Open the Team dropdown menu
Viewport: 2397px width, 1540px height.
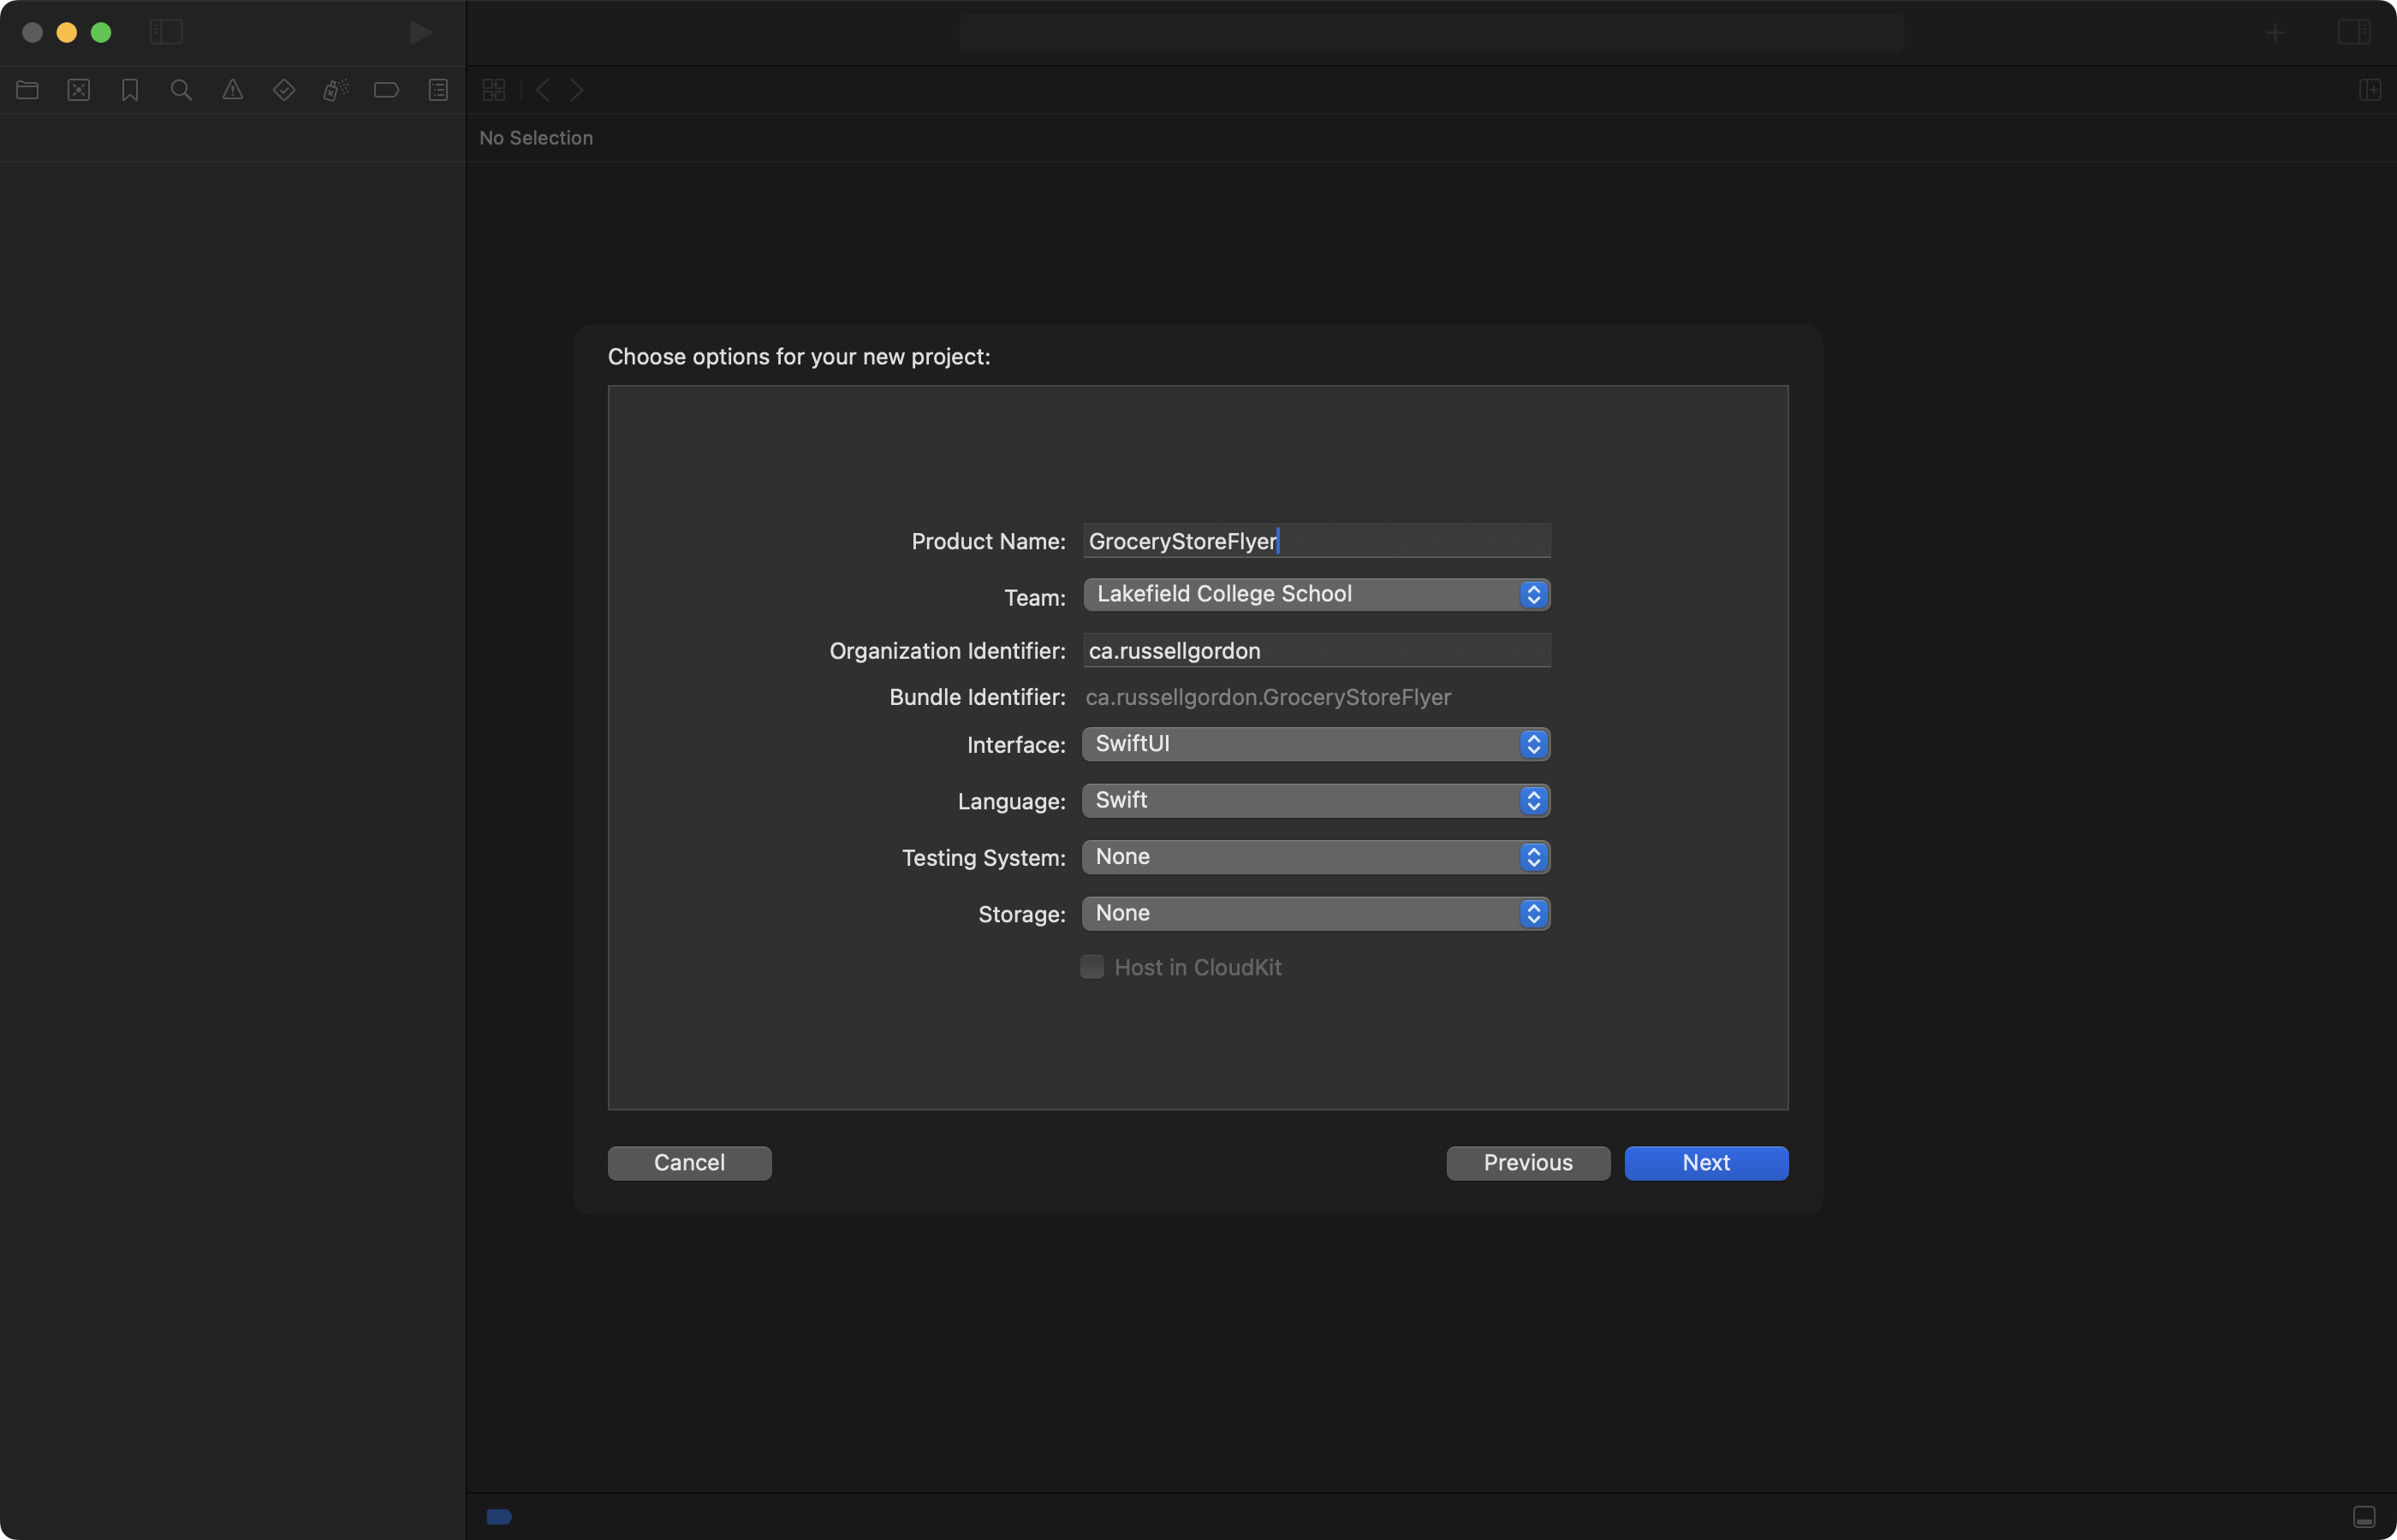click(1316, 594)
